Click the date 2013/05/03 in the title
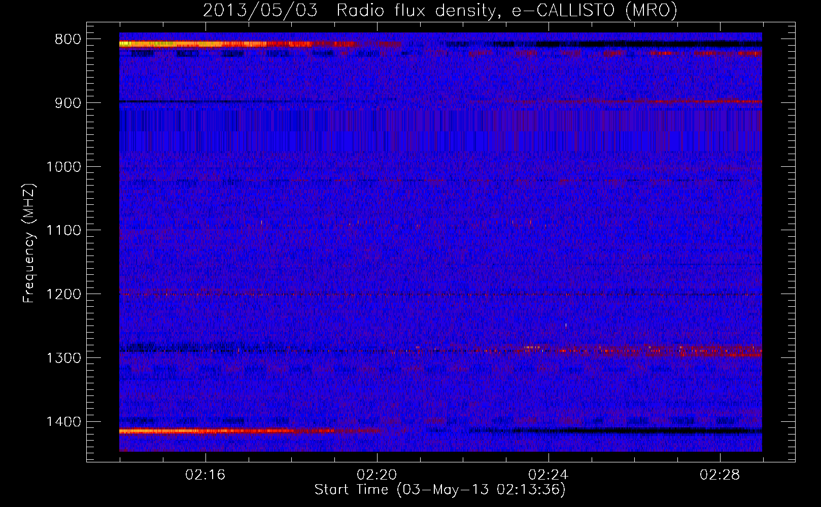 [x=260, y=10]
